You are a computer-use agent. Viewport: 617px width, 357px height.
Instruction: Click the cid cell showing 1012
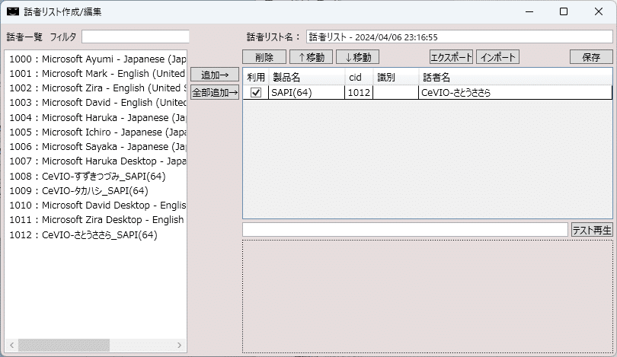click(359, 92)
